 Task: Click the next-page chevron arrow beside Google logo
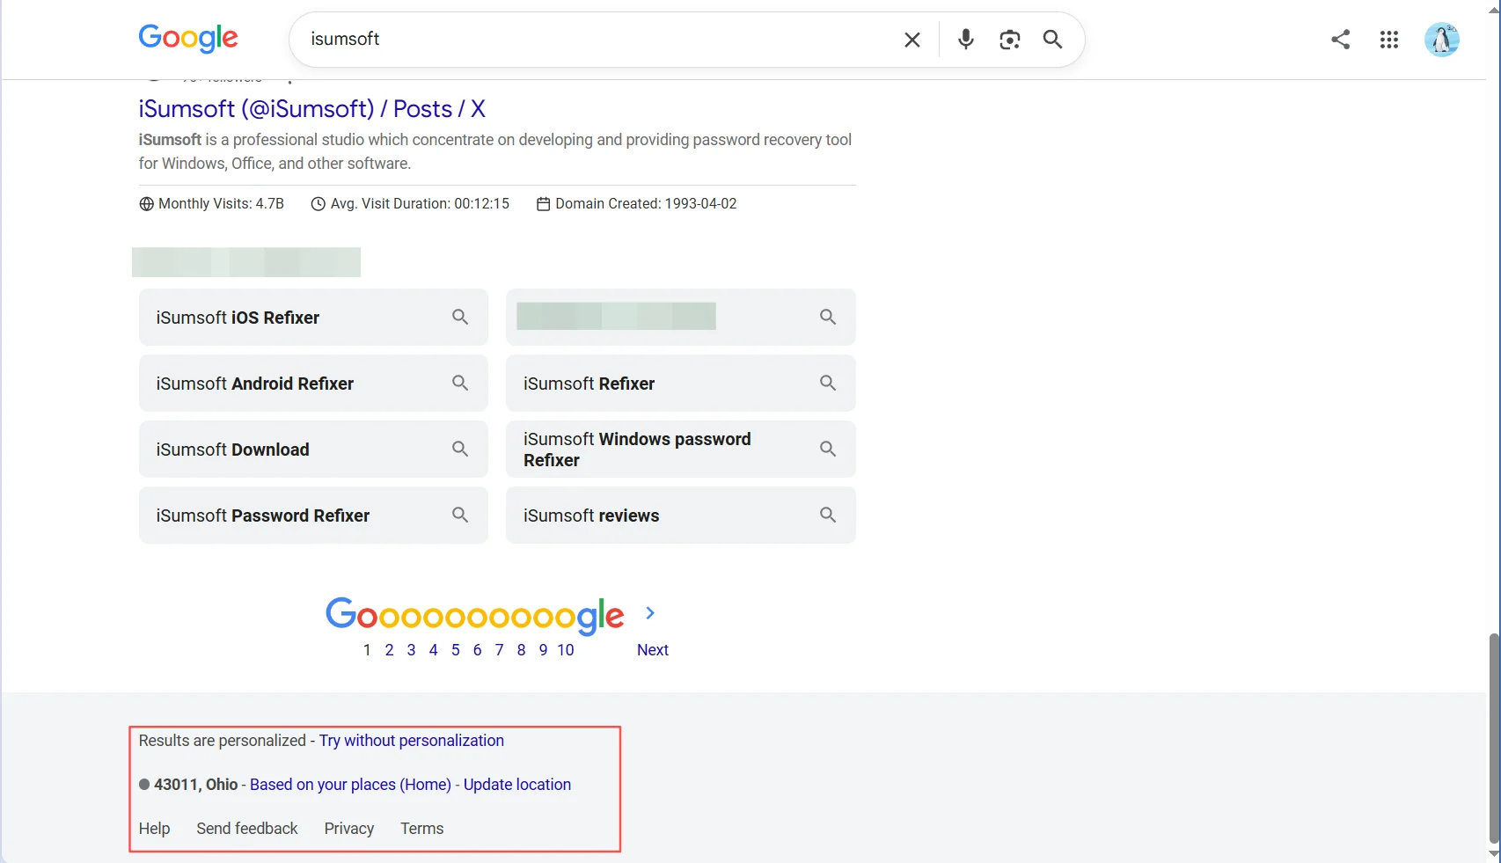[x=650, y=613]
